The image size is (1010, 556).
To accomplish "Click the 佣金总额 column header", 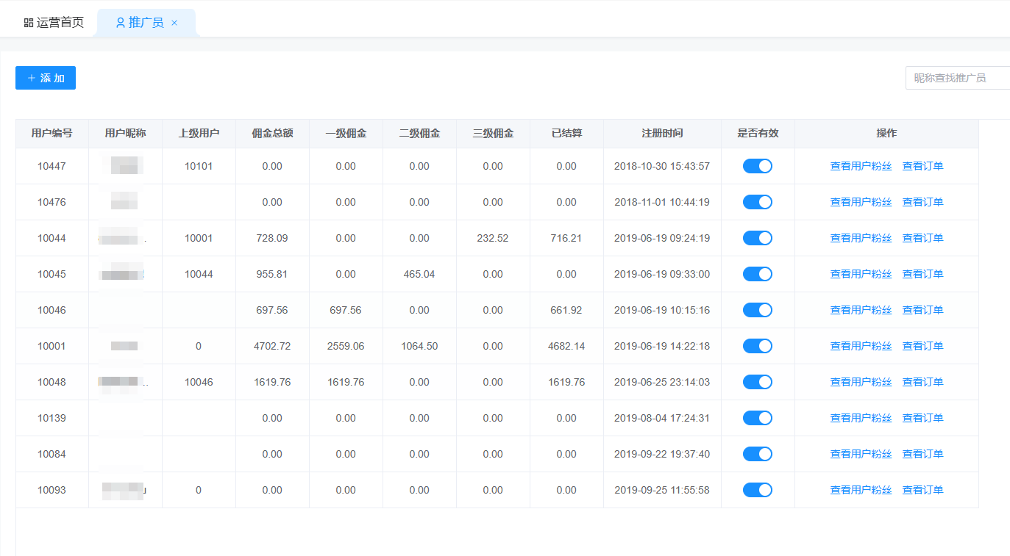I will coord(272,134).
